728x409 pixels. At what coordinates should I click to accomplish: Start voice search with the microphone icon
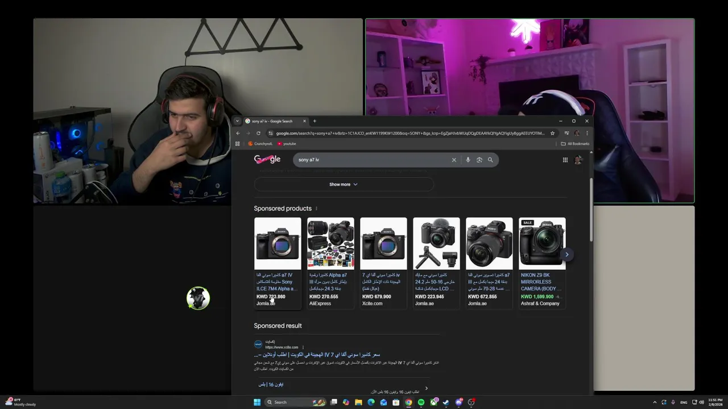468,160
